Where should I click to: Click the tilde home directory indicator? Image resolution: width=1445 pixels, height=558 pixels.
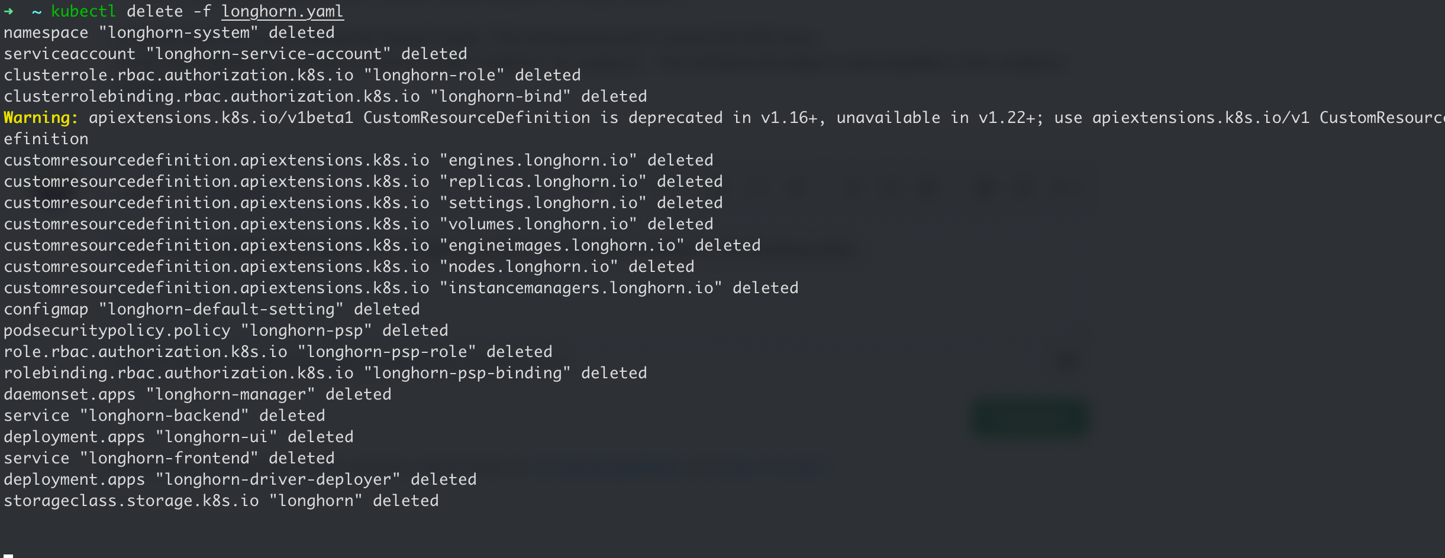[37, 12]
